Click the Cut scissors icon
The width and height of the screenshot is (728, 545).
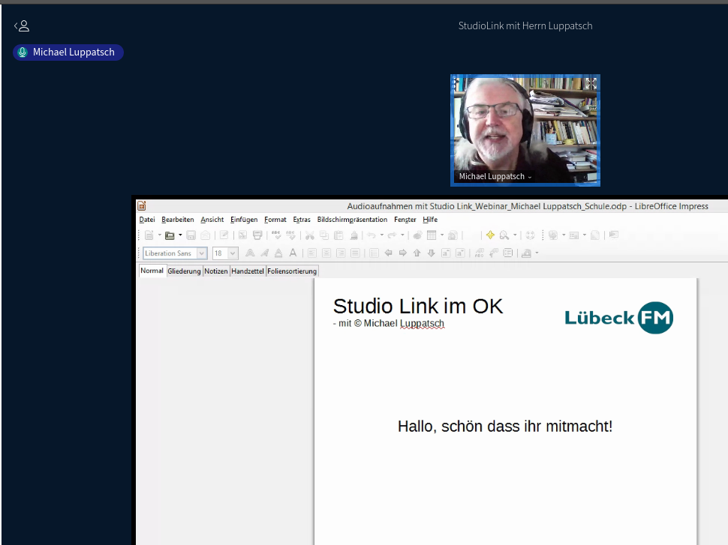(309, 235)
